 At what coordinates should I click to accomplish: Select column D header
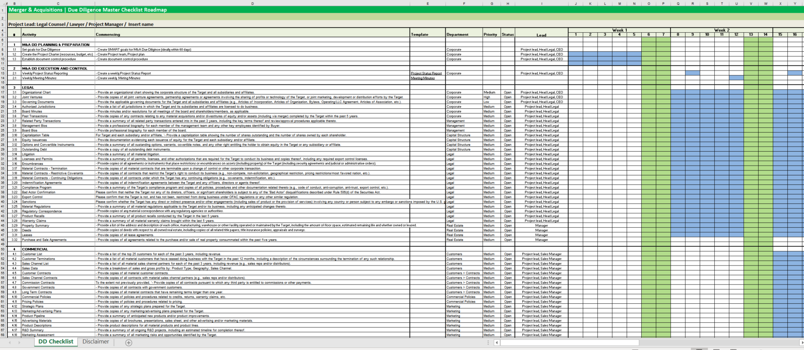click(252, 4)
